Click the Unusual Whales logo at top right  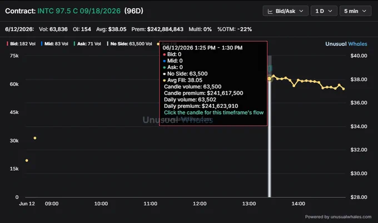point(346,44)
